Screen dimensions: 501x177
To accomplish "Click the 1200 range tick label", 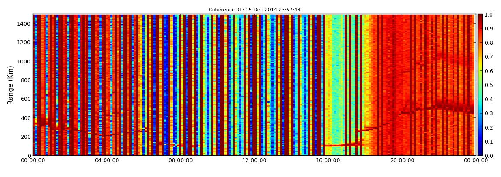I will click(x=24, y=43).
